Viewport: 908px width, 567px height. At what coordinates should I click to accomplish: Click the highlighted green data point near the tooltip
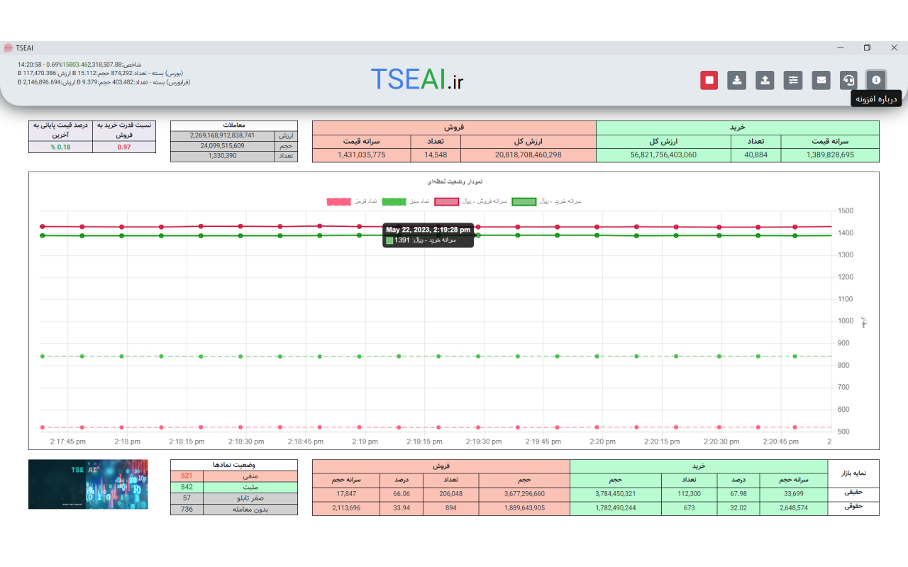coord(478,235)
